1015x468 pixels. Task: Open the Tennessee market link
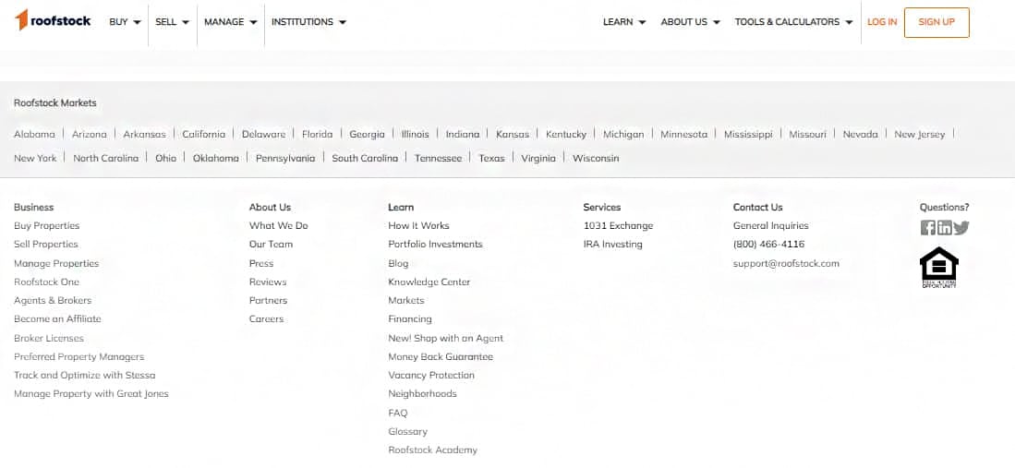(x=439, y=158)
